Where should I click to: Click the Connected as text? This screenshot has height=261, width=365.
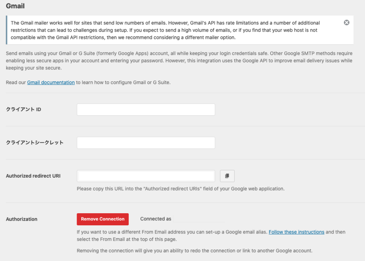pos(155,219)
